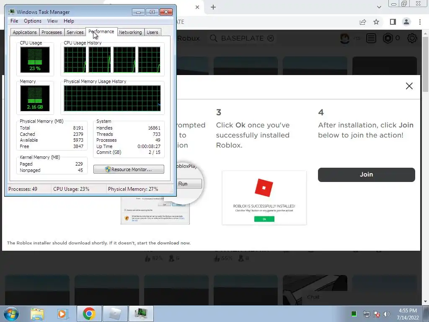Switch to Chrome from the taskbar
Image resolution: width=429 pixels, height=322 pixels.
click(89, 314)
